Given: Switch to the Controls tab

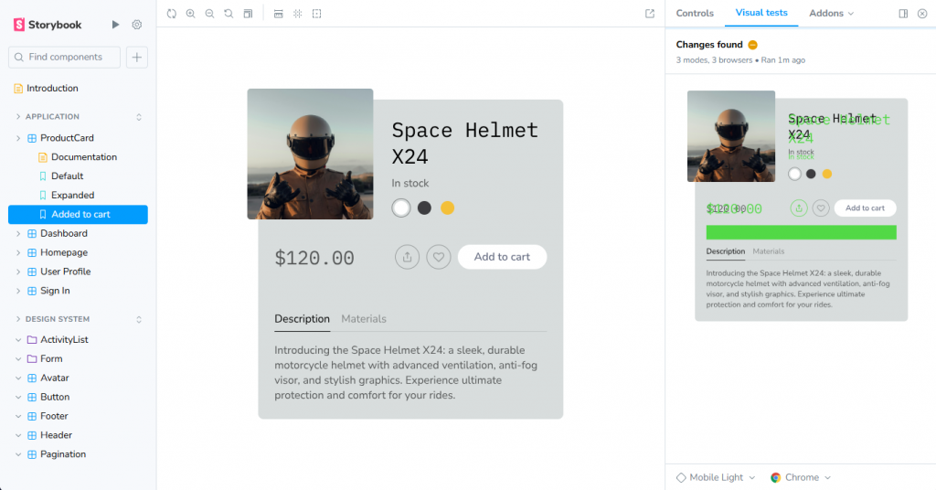Looking at the screenshot, I should [x=695, y=14].
